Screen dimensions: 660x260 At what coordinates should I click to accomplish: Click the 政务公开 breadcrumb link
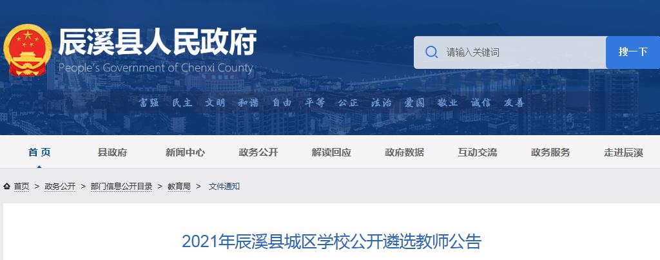pos(60,187)
